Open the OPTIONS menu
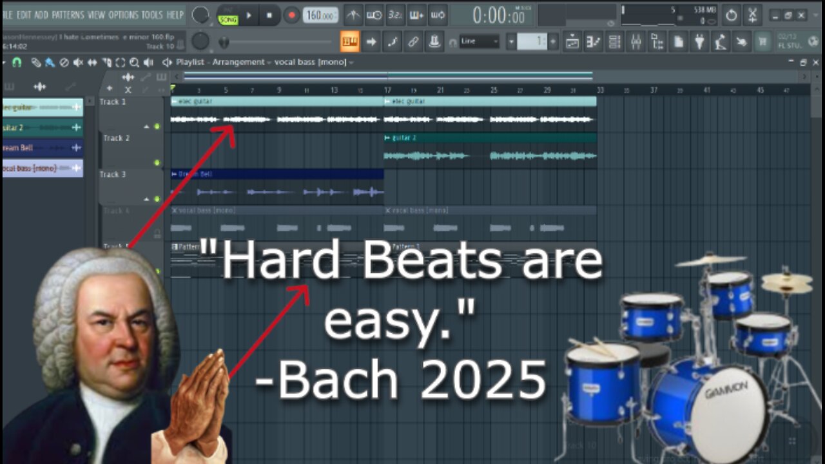This screenshot has height=464, width=825. pyautogui.click(x=123, y=14)
